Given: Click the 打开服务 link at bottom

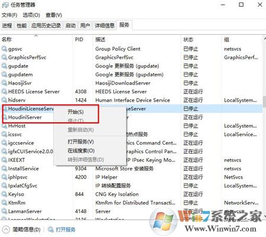Looking at the screenshot, I should [66, 229].
